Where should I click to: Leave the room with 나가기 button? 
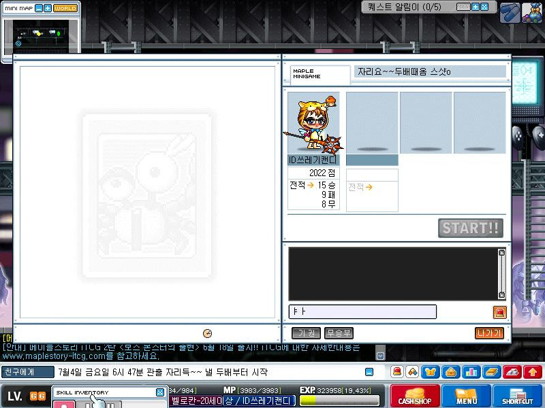point(489,333)
